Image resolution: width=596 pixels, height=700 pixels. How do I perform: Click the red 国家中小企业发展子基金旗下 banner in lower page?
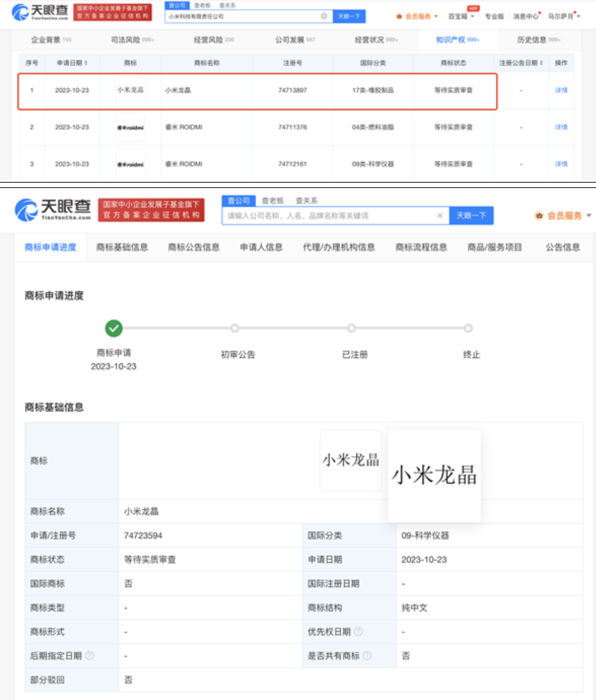151,210
